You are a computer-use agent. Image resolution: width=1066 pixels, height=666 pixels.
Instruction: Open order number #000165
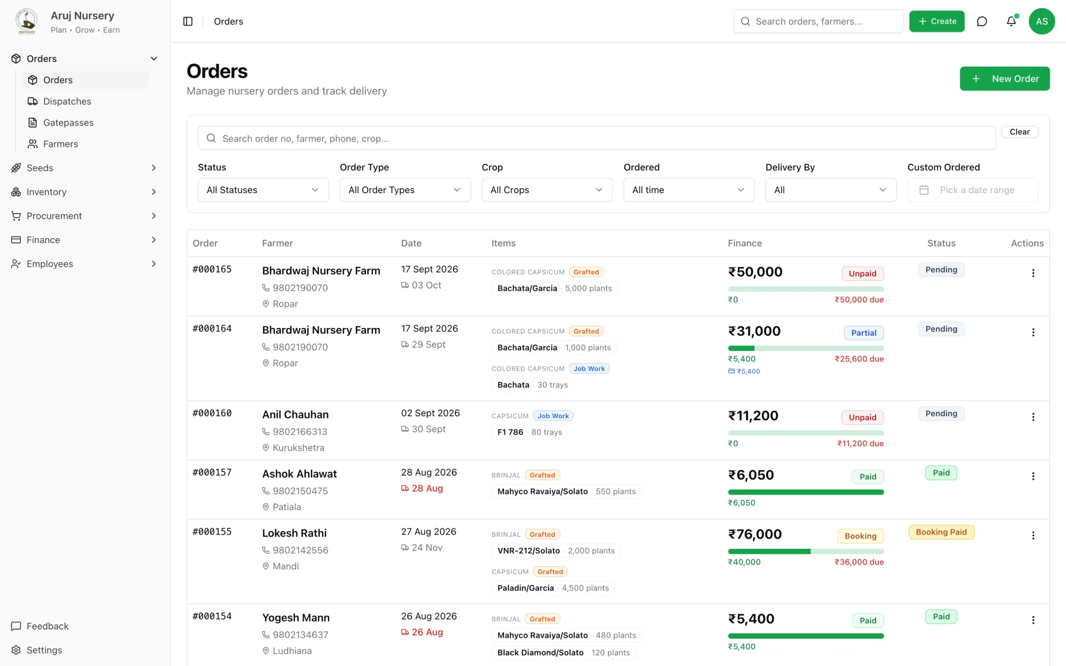212,270
